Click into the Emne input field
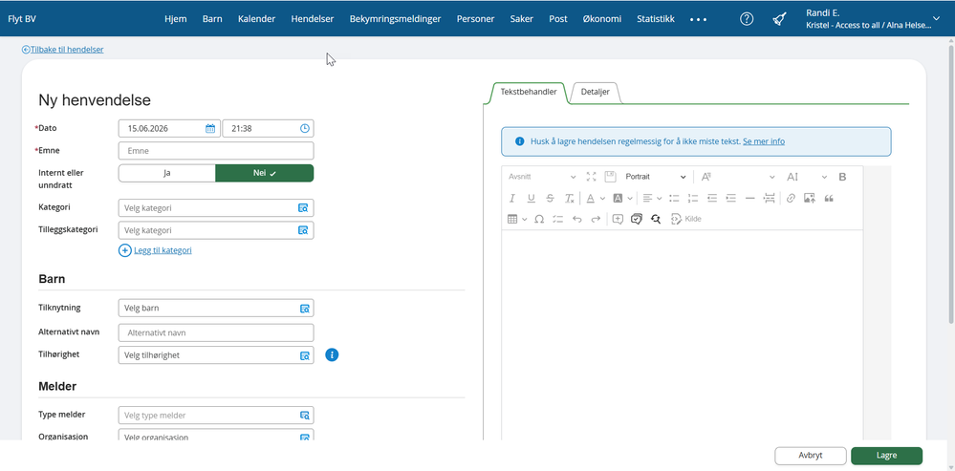 point(216,150)
